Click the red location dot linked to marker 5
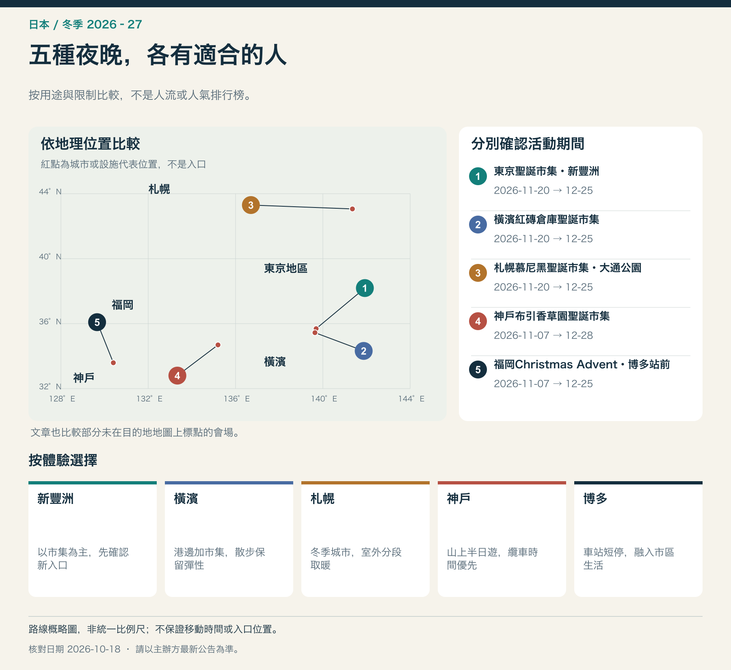Image resolution: width=731 pixels, height=670 pixels. (113, 363)
